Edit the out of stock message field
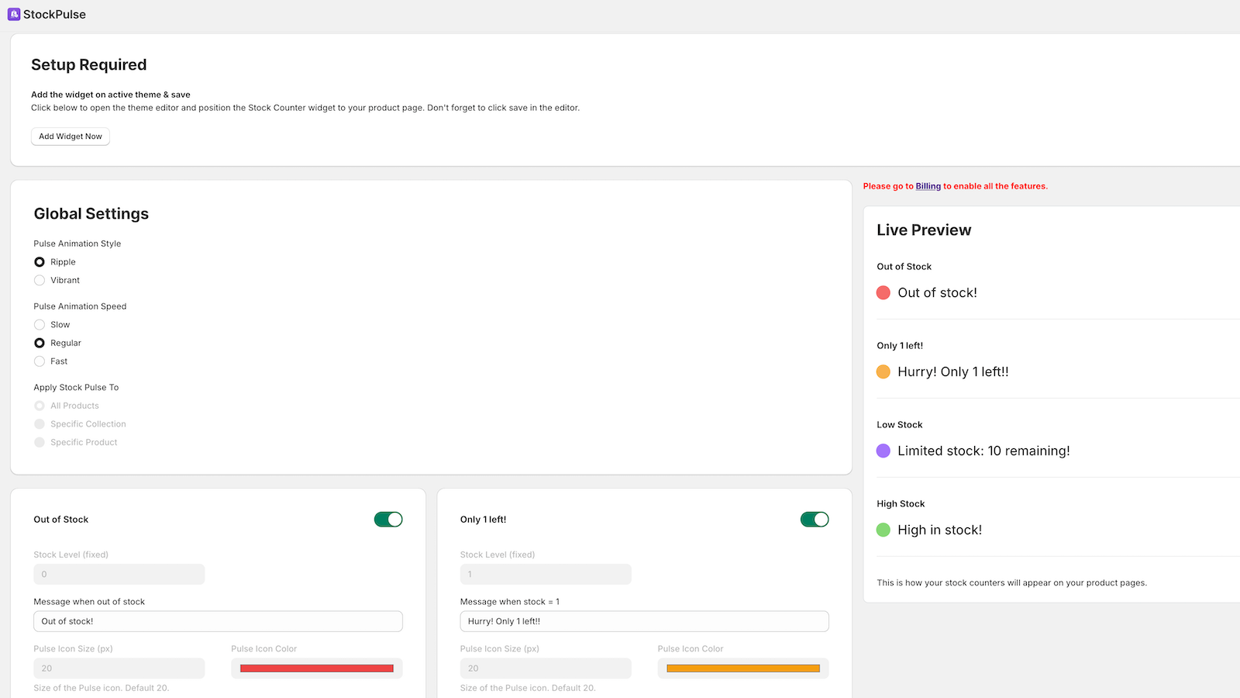The height and width of the screenshot is (698, 1240). 217,620
